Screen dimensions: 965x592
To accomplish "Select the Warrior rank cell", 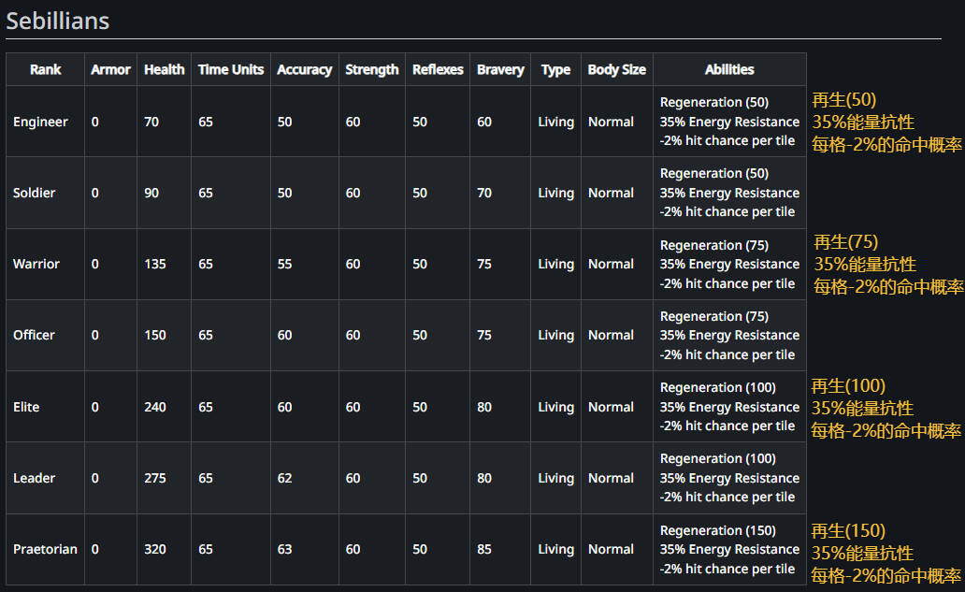I will click(x=36, y=264).
